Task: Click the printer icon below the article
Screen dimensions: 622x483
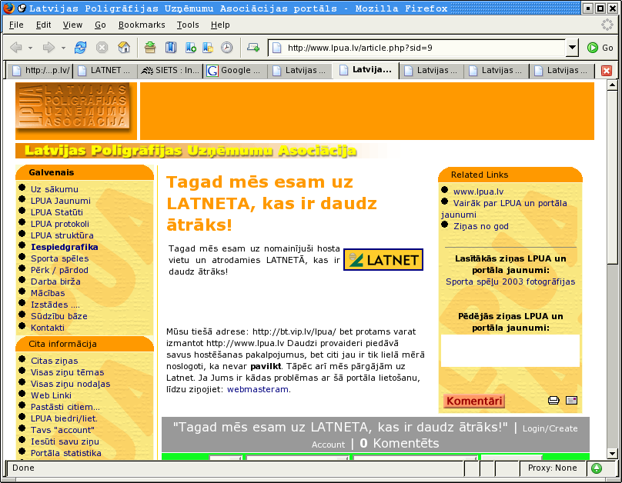Action: click(553, 400)
